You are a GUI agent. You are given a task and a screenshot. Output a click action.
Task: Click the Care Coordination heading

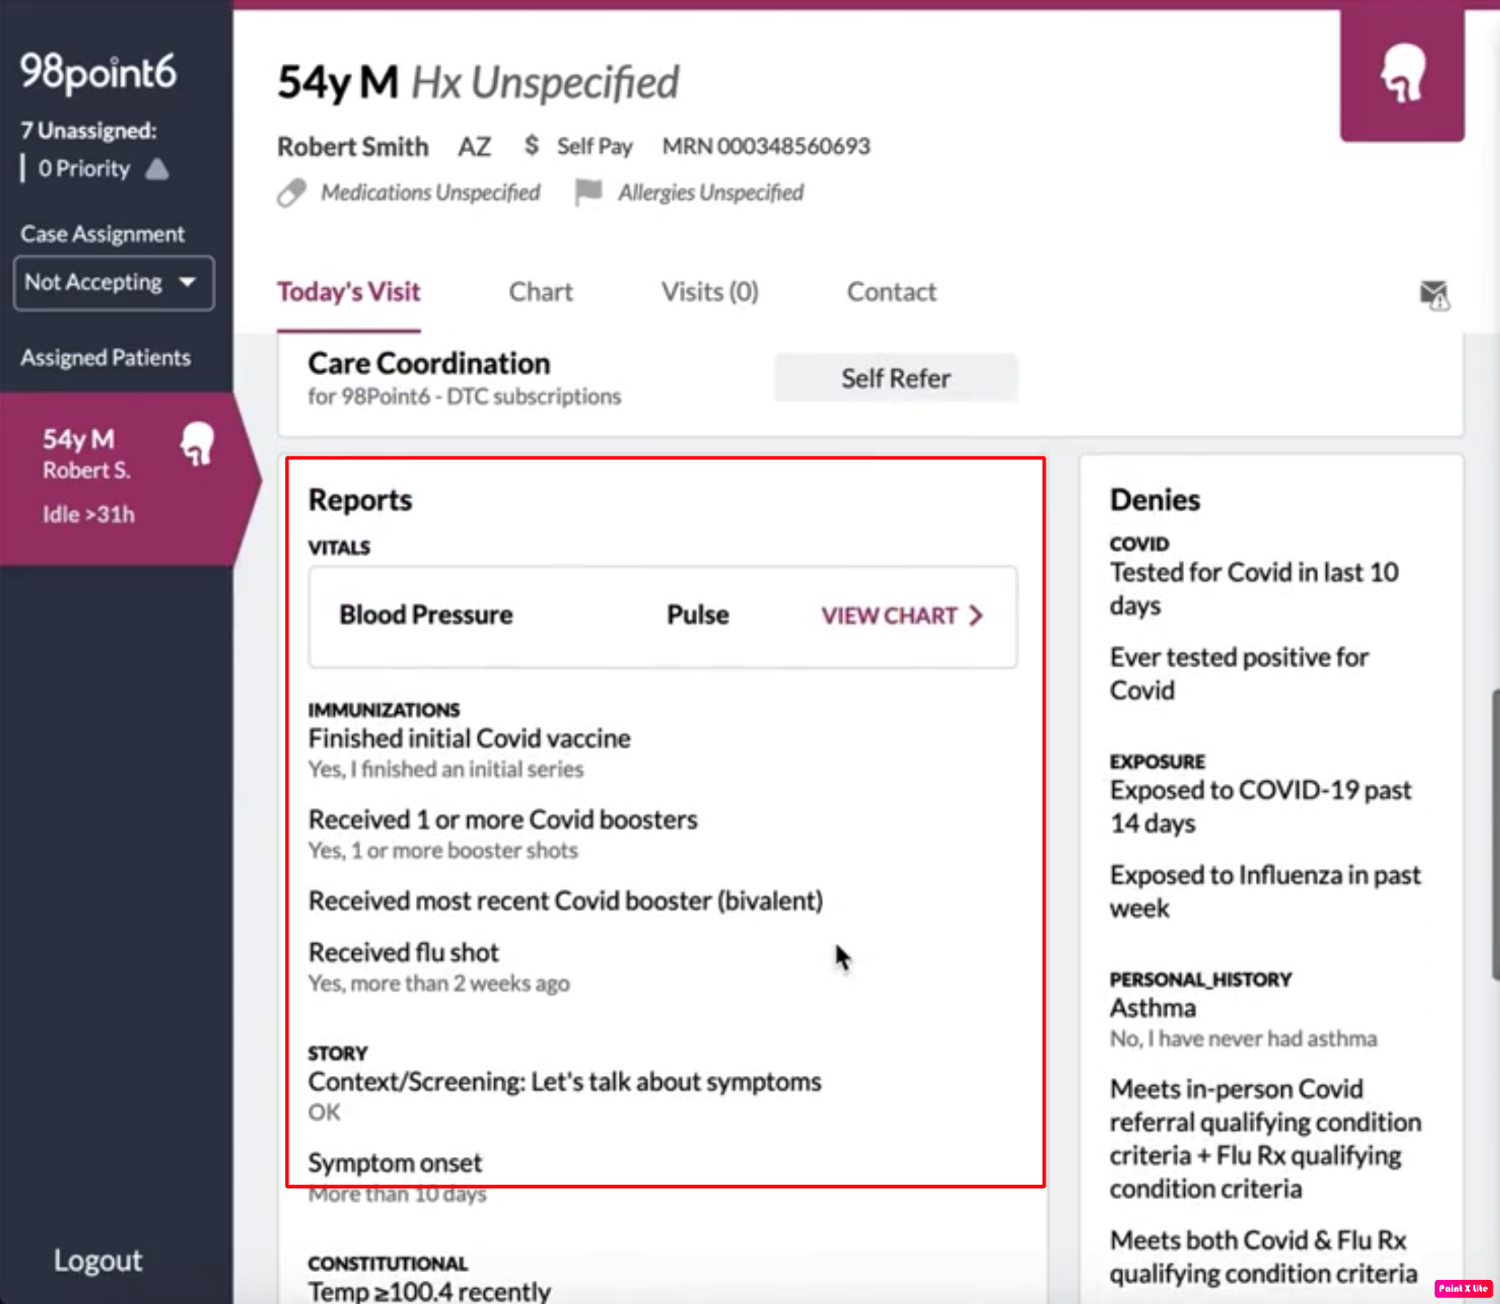click(x=430, y=363)
